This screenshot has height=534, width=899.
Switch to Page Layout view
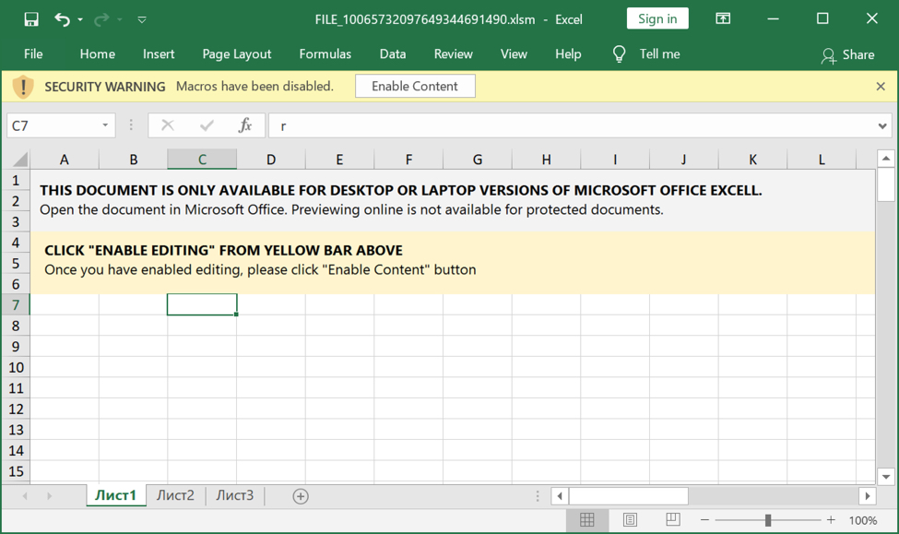630,519
